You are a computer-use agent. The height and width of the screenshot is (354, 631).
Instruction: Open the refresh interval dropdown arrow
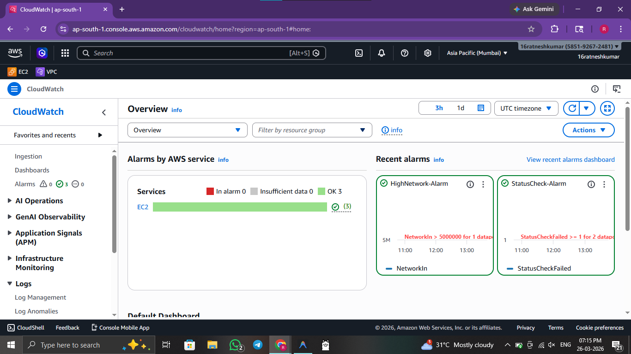pos(587,108)
